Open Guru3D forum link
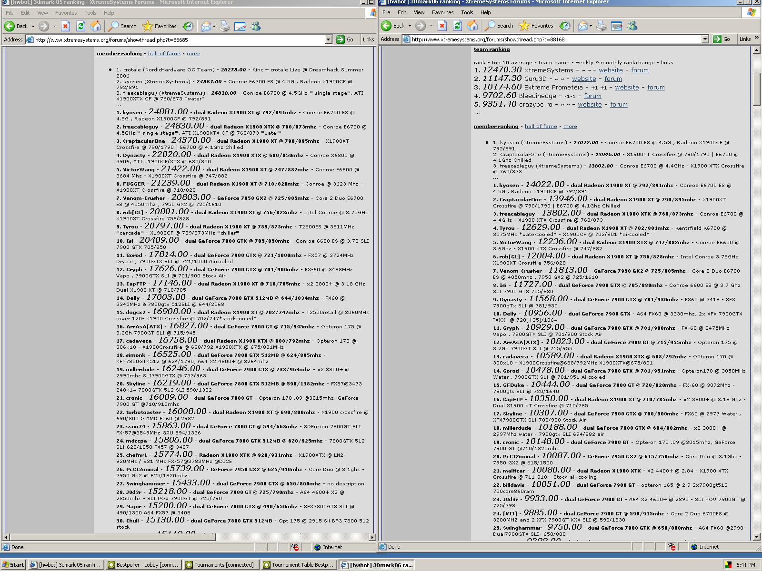Screen dimensions: 762x571 coord(613,79)
